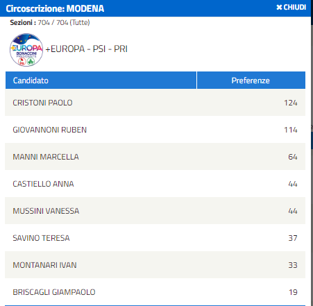The image size is (313, 306).
Task: Select the SAVINO TERESA row
Action: pyautogui.click(x=155, y=238)
